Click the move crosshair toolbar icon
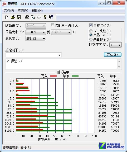Screen dimensions: 127x152 coord(39,17)
